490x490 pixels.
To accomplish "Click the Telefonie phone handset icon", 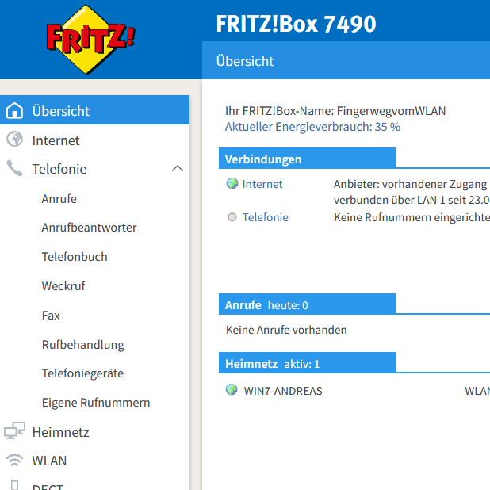I will tap(14, 168).
